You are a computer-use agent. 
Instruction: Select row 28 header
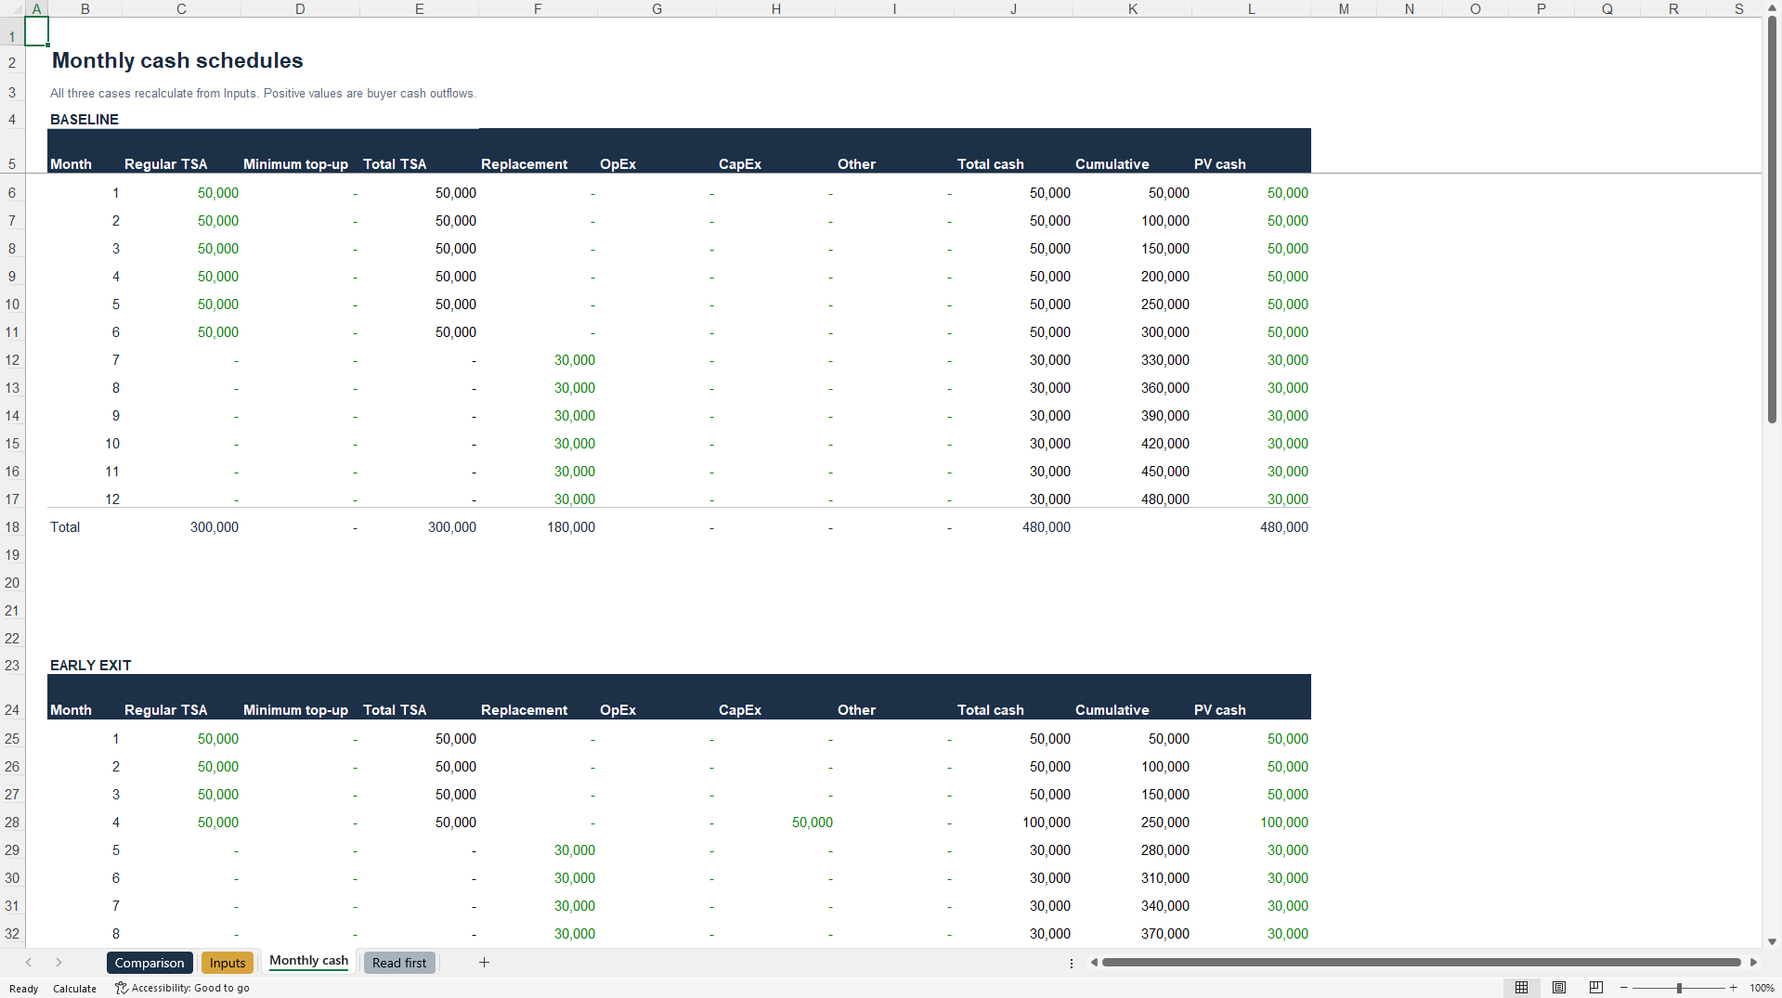(x=12, y=823)
